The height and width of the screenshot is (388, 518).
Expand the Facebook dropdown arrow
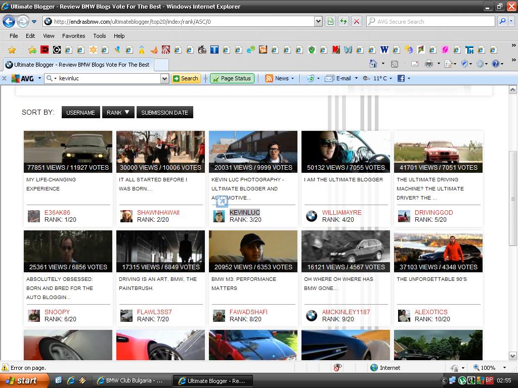click(409, 78)
